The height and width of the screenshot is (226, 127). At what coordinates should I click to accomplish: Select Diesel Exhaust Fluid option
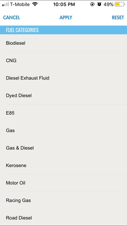(x=63, y=78)
